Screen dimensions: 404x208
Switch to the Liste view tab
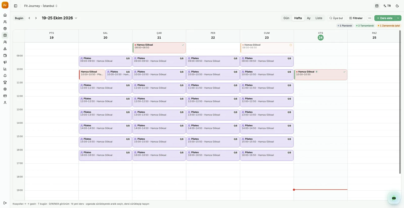click(x=319, y=18)
